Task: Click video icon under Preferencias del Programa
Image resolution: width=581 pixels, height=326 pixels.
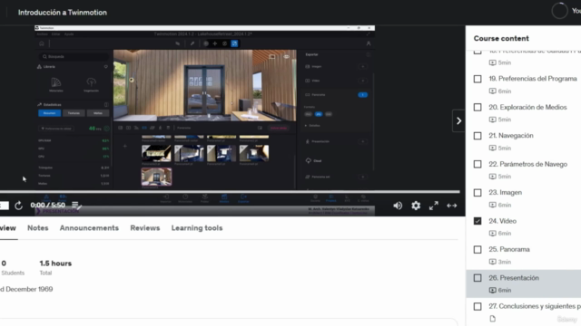Action: click(492, 91)
